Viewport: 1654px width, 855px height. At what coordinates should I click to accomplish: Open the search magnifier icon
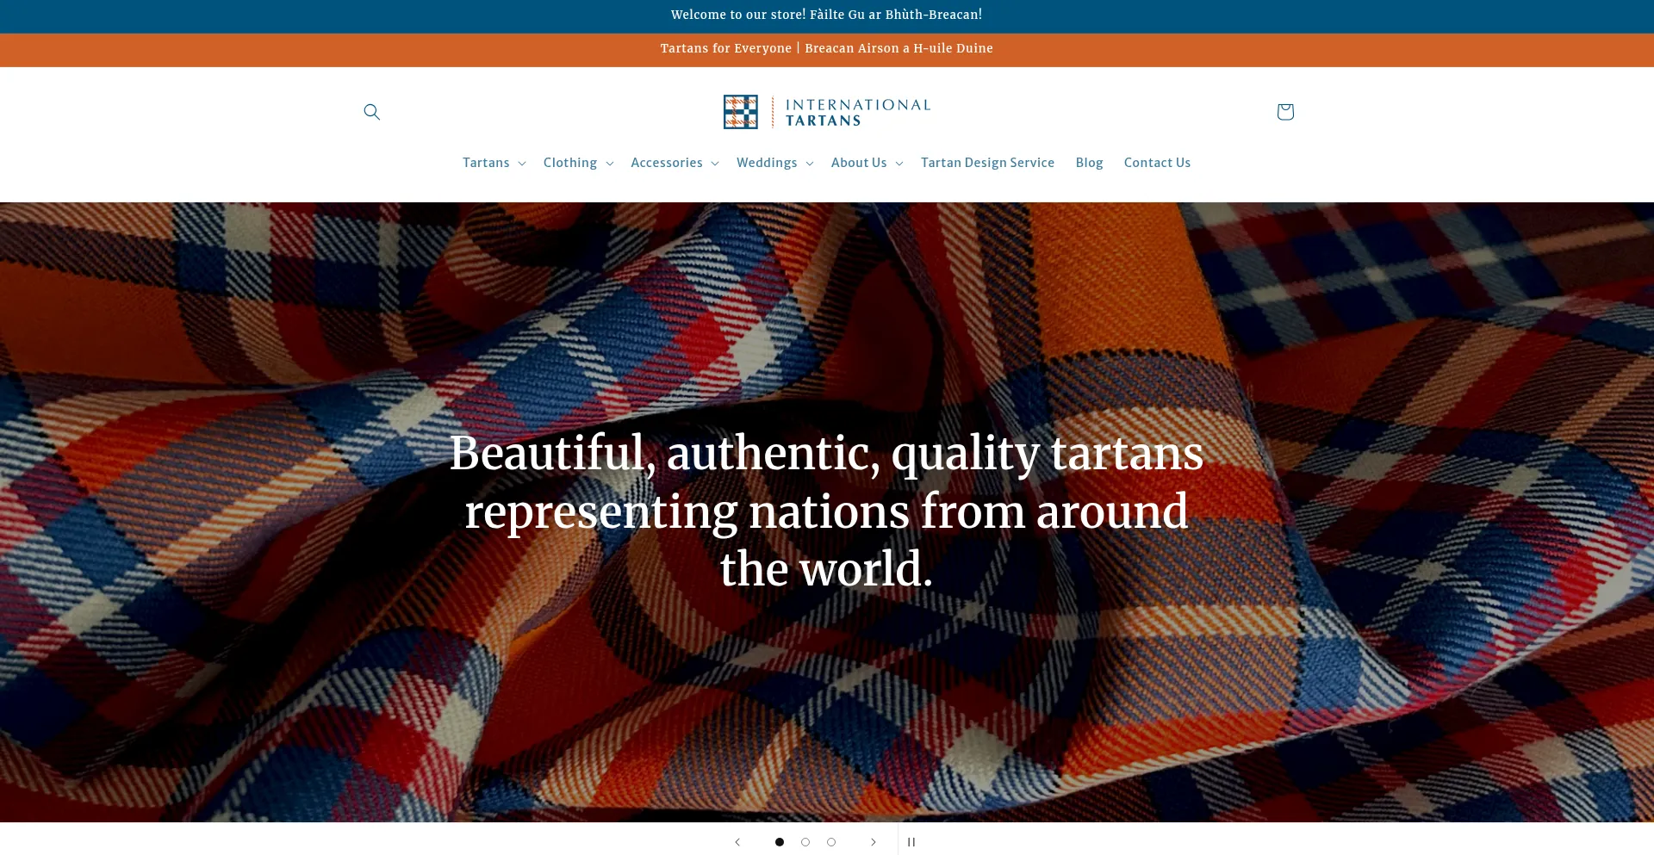(x=371, y=112)
